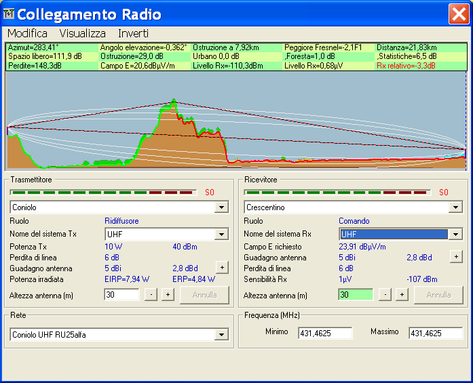This screenshot has width=473, height=383.
Task: Click the plus button beside receiver Guadagno antenna
Action: coord(456,257)
